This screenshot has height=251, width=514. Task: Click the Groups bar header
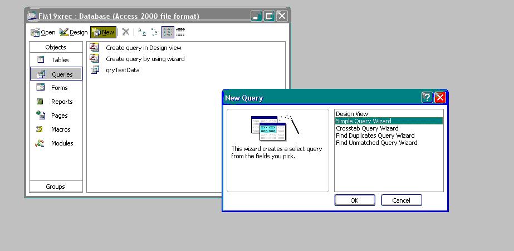(56, 187)
